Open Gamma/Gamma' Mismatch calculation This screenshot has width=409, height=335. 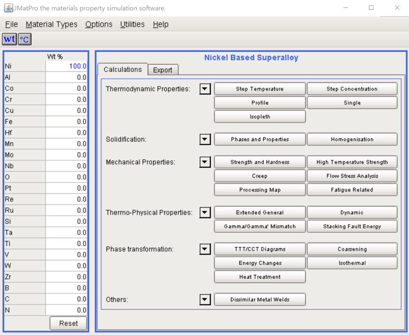click(x=260, y=226)
